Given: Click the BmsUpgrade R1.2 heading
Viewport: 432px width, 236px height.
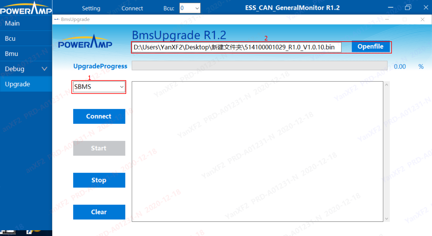Looking at the screenshot, I should (179, 35).
